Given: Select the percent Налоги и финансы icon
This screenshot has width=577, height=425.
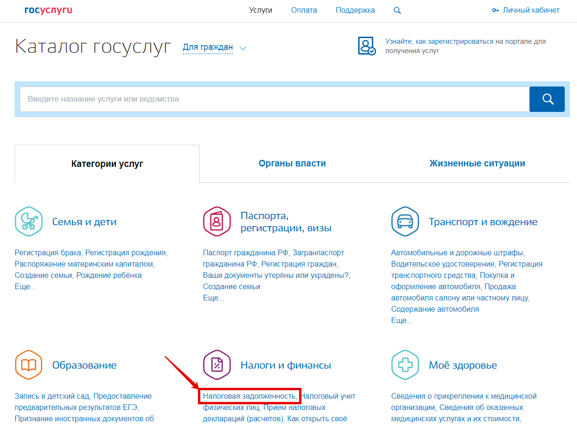Looking at the screenshot, I should (217, 365).
